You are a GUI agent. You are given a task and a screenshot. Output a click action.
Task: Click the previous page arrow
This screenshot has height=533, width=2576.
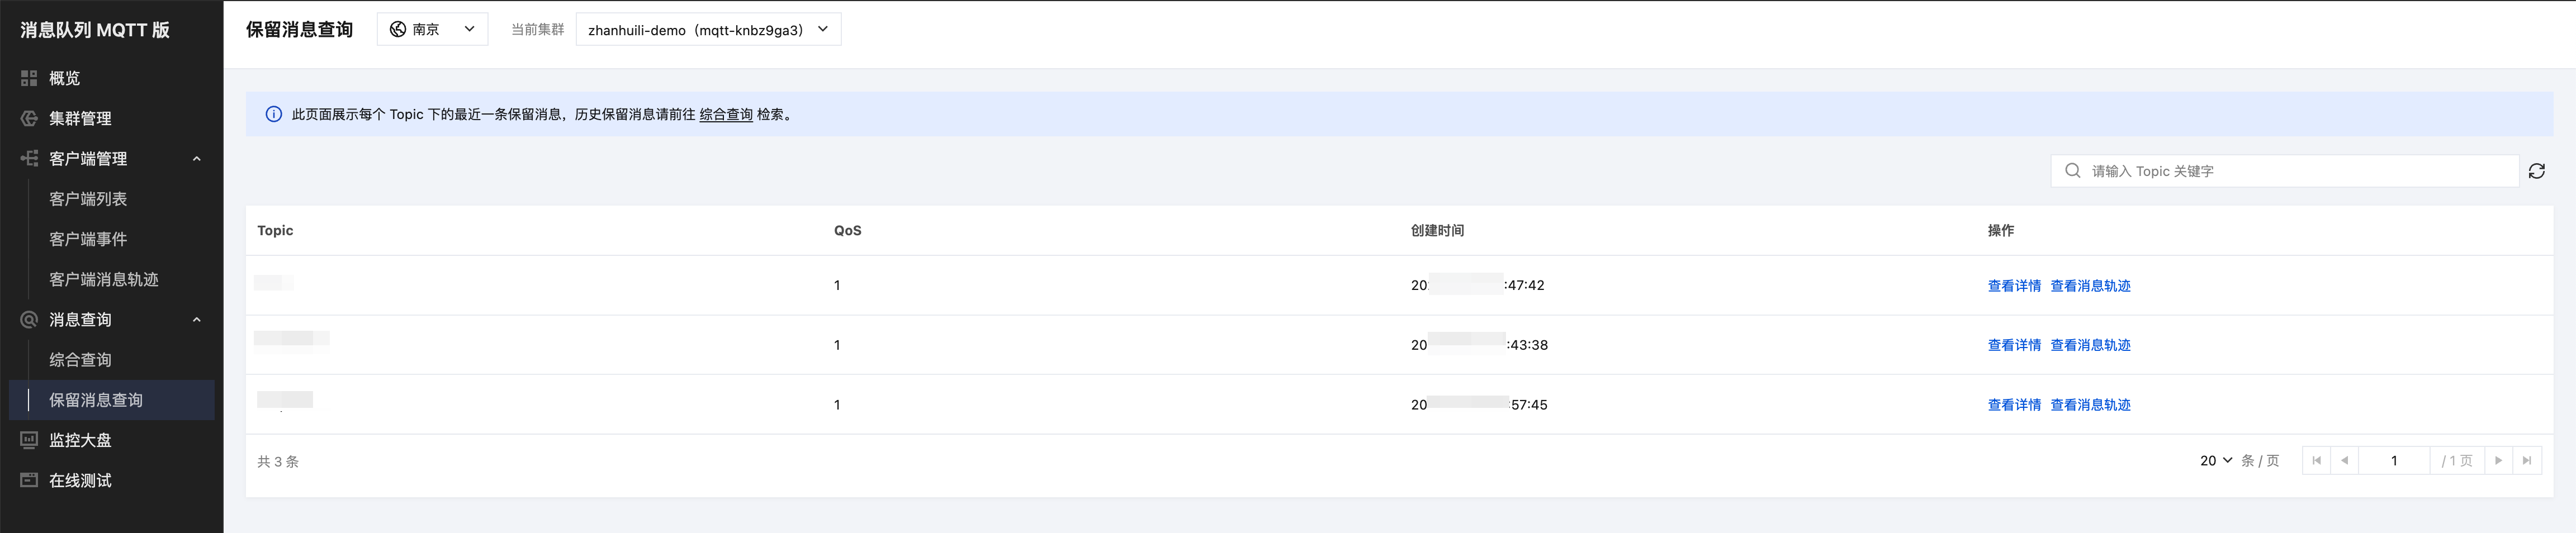(2344, 461)
